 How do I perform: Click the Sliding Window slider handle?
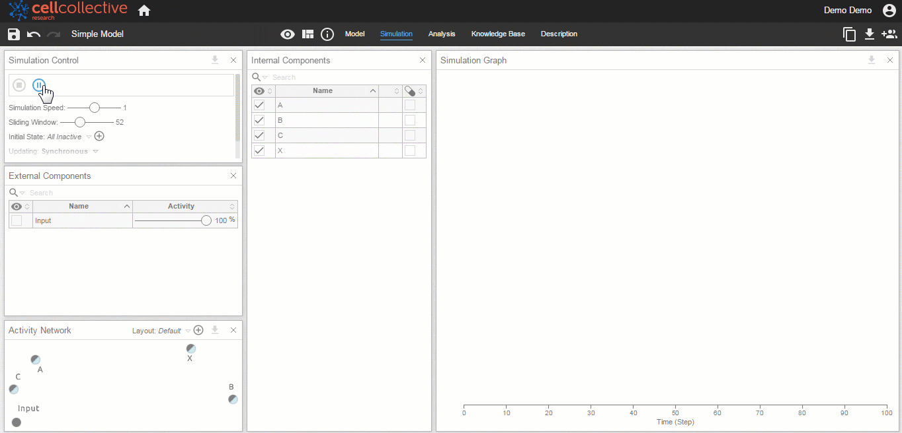pyautogui.click(x=80, y=122)
